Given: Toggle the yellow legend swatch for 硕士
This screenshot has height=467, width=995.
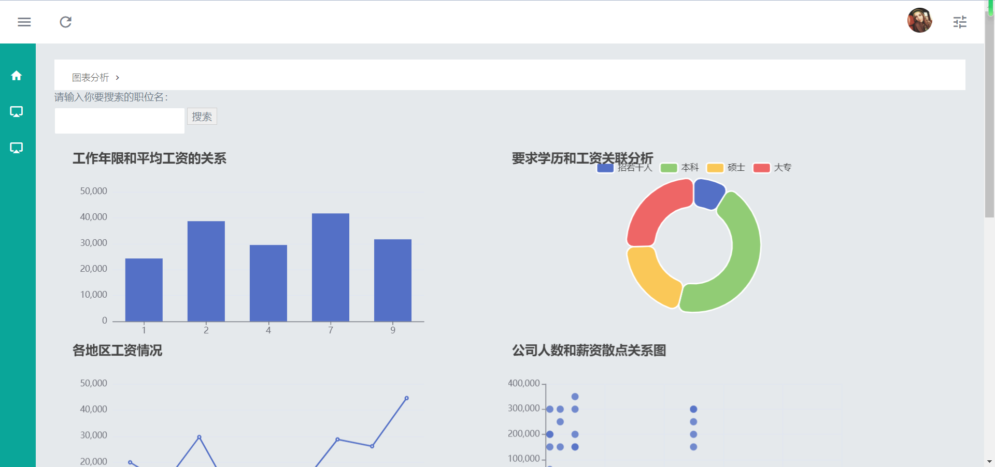Looking at the screenshot, I should (715, 168).
